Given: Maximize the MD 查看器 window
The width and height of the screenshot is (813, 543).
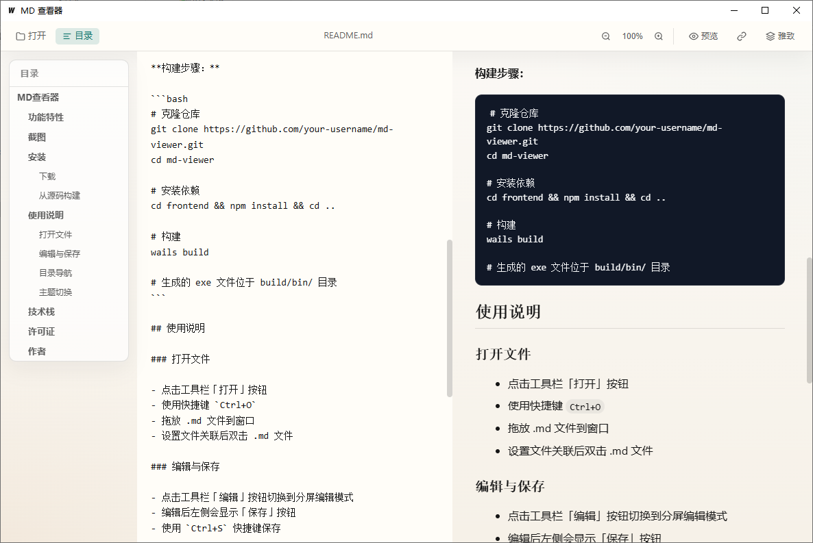Looking at the screenshot, I should tap(765, 10).
